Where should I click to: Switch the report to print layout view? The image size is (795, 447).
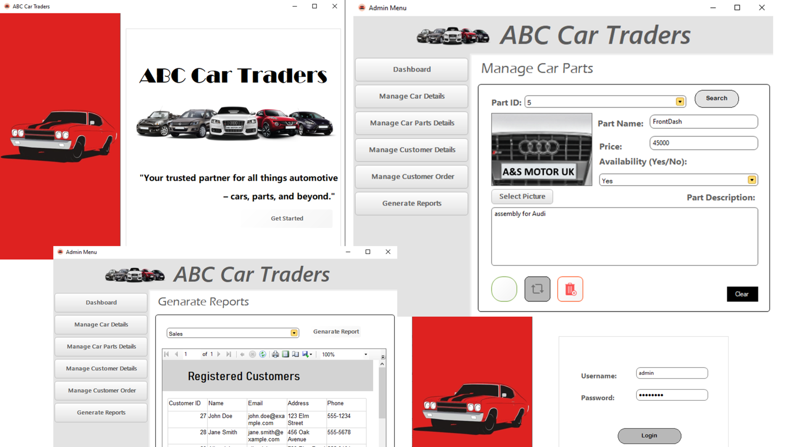[285, 354]
